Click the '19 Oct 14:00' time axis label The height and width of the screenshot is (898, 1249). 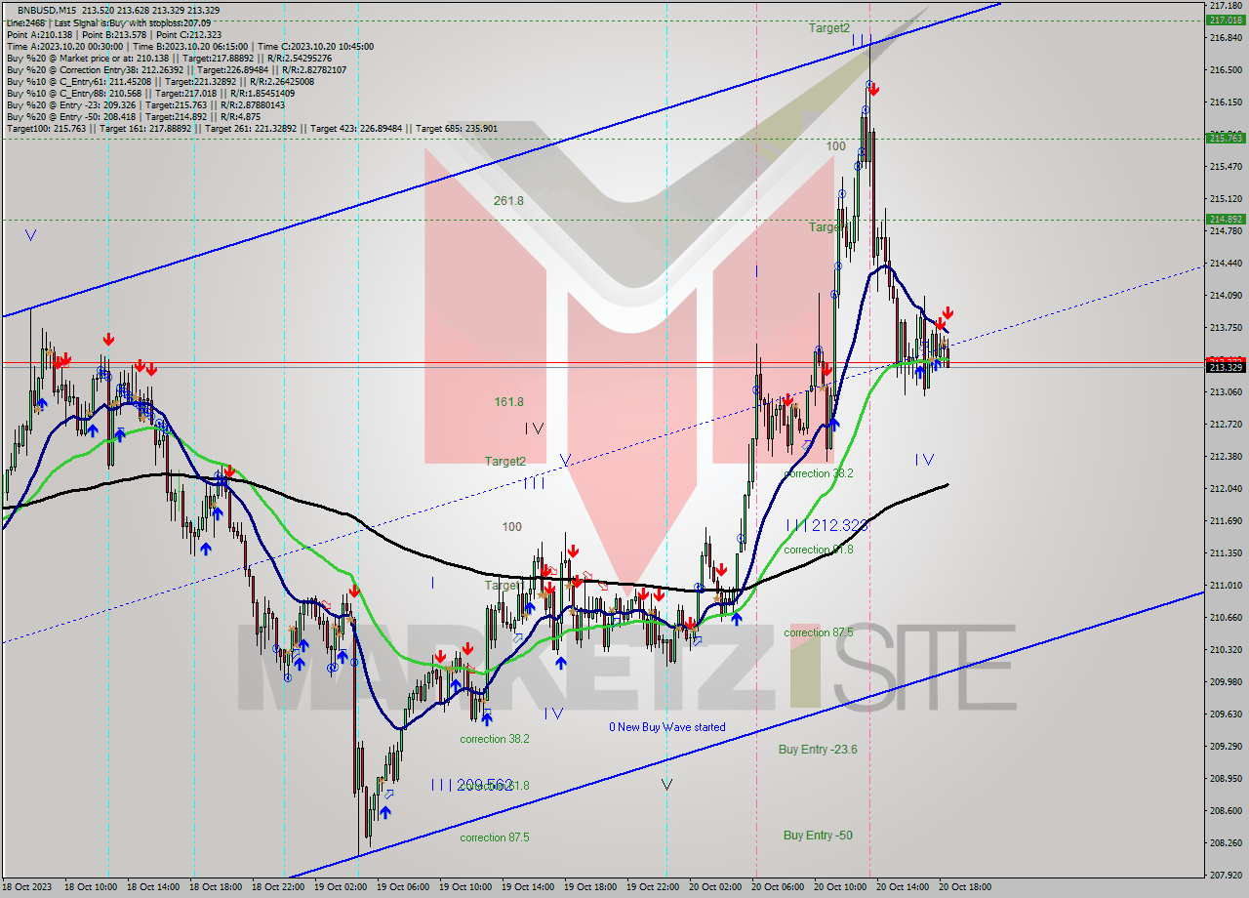[528, 888]
